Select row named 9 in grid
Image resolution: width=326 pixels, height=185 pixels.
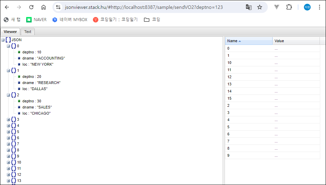coord(273,155)
